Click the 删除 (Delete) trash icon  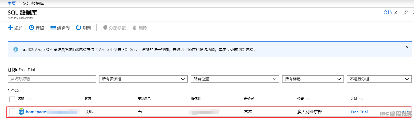point(135,28)
